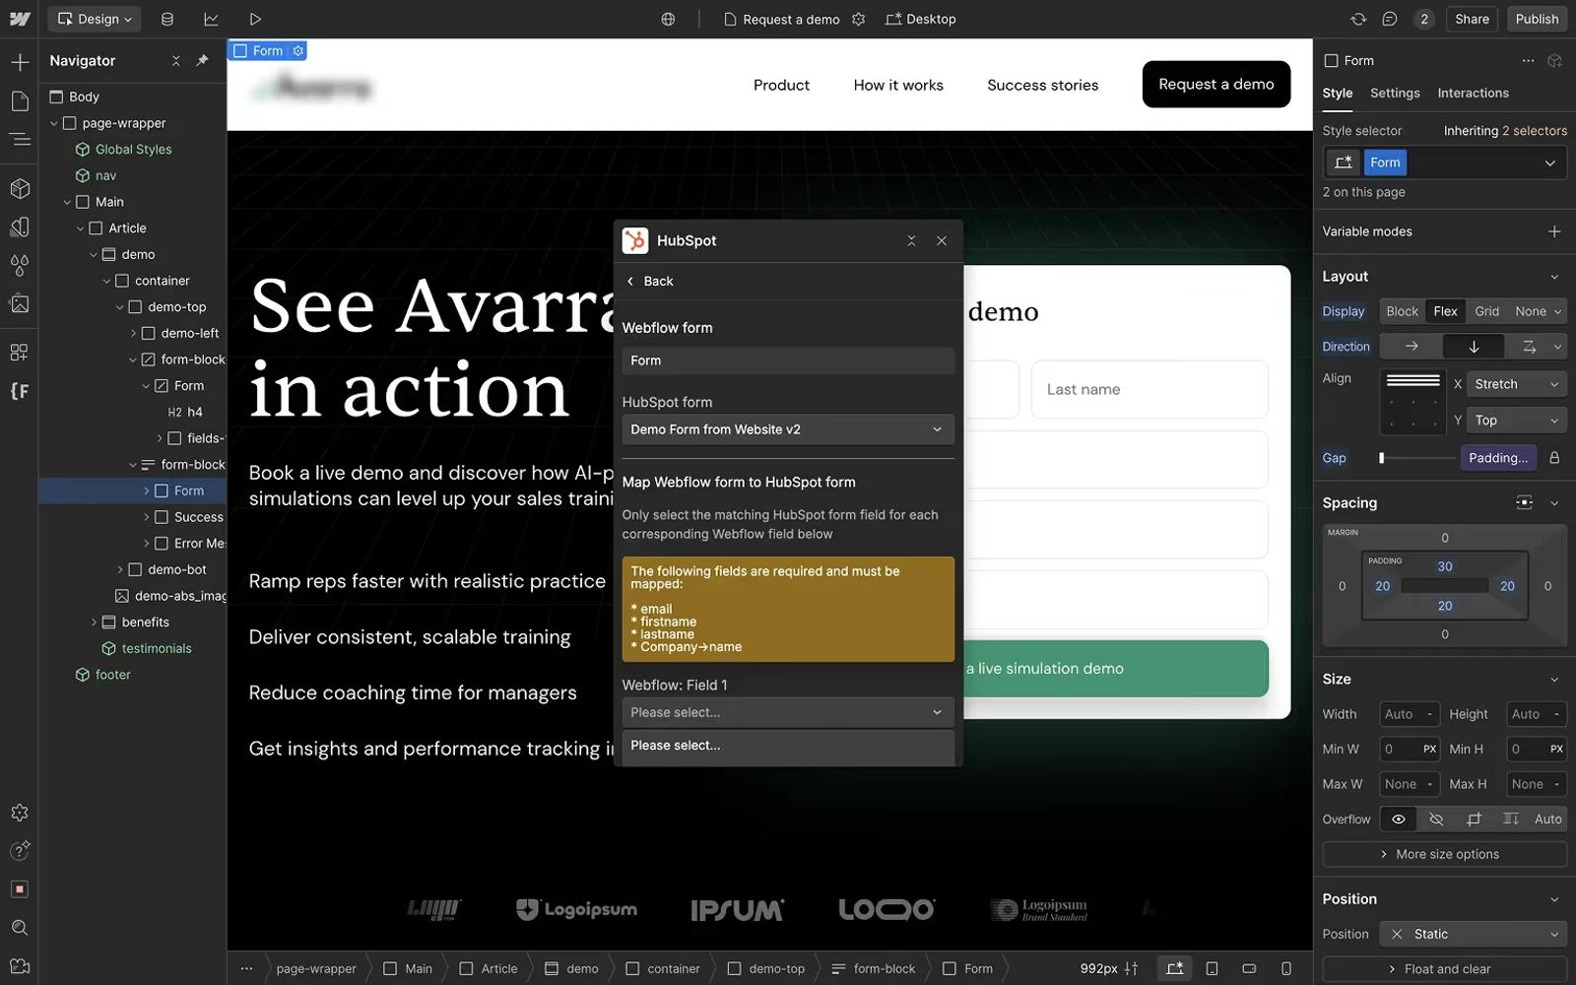Expand More size options

click(x=1444, y=854)
